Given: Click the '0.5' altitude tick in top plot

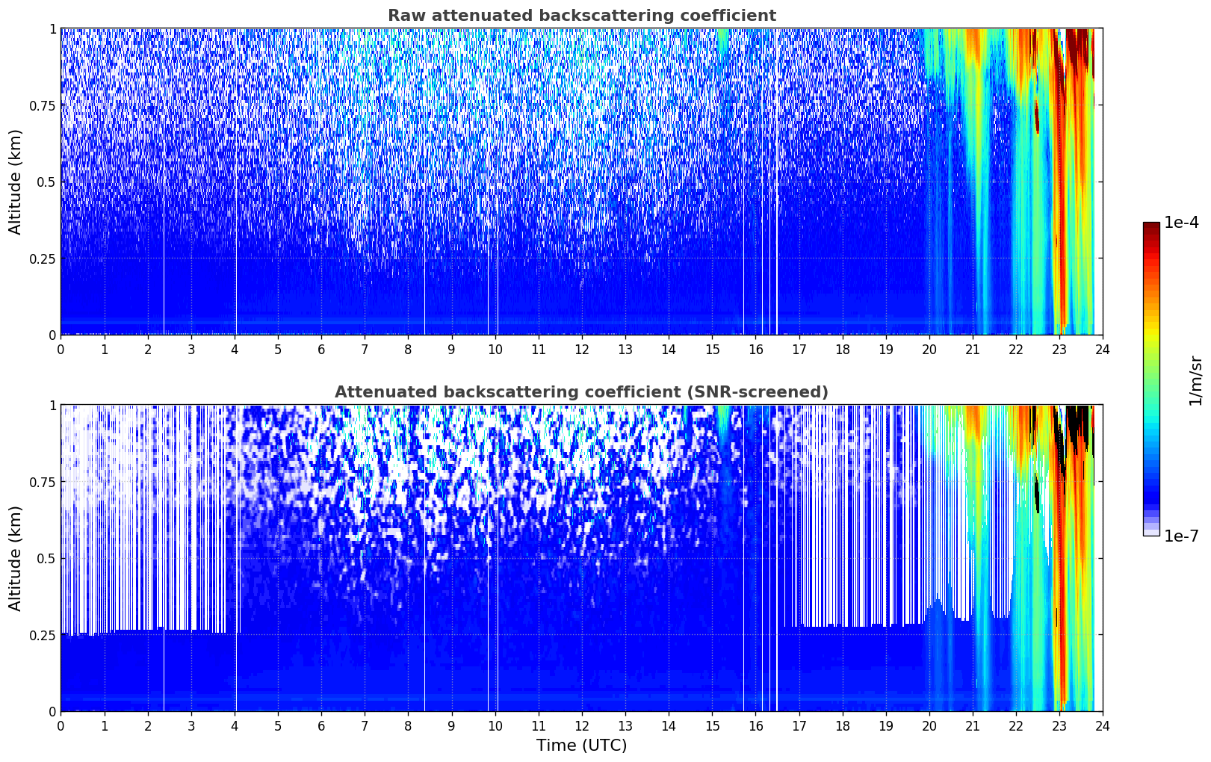Looking at the screenshot, I should tap(46, 182).
